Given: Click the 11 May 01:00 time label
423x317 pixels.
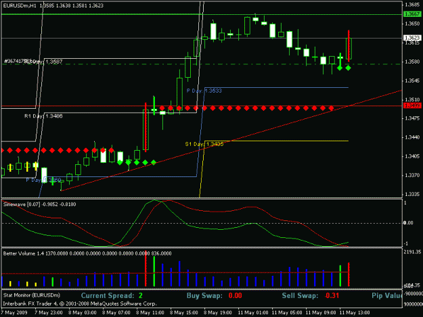Looking at the screenshot, I should click(x=253, y=313).
